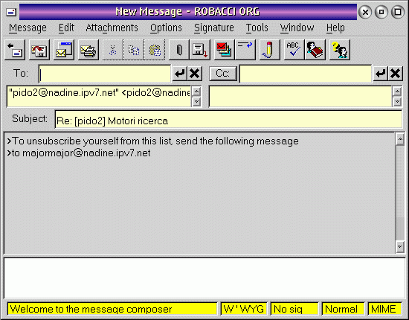This screenshot has height=320, width=409.
Task: Click the paperclip attach file icon
Action: click(178, 50)
